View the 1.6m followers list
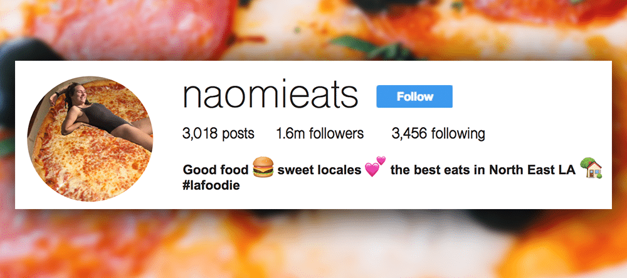This screenshot has height=278, width=627. (x=319, y=133)
